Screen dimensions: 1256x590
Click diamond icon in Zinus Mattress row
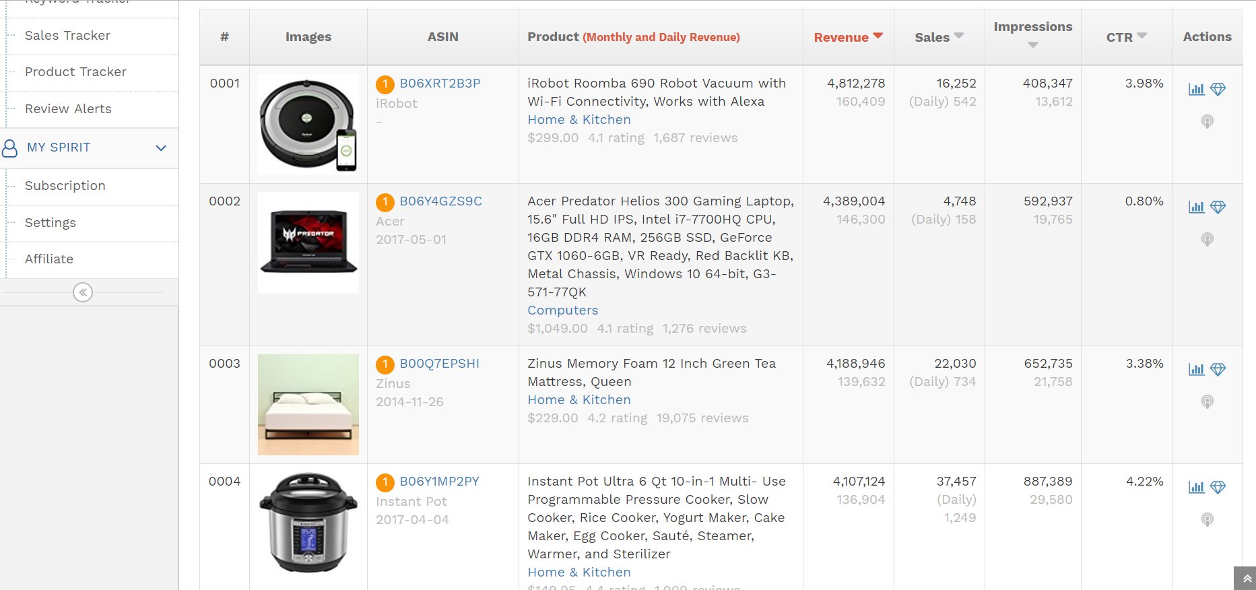[x=1218, y=369]
